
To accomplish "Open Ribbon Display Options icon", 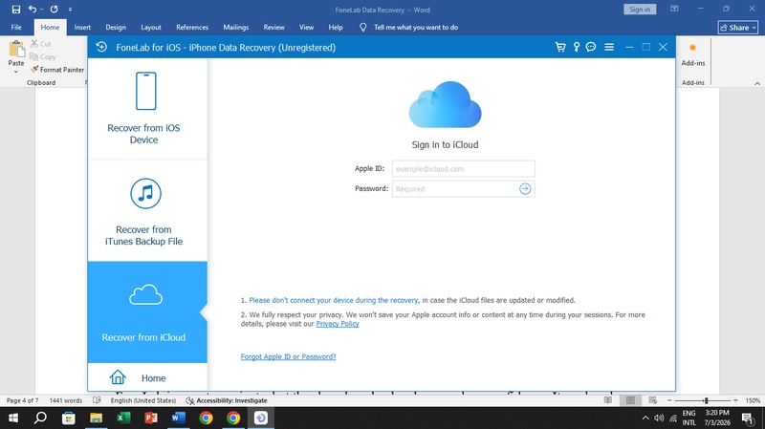I will (x=674, y=9).
